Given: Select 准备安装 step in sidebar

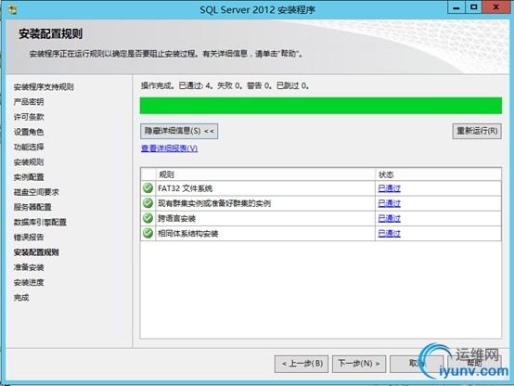Looking at the screenshot, I should pyautogui.click(x=29, y=267).
